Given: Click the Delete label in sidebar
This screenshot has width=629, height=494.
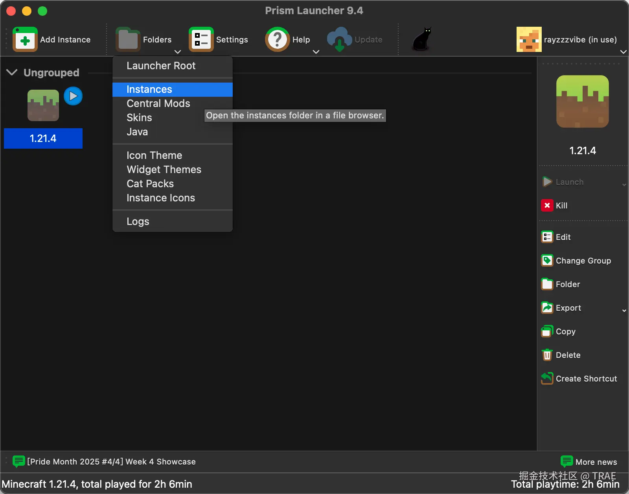Looking at the screenshot, I should (568, 355).
